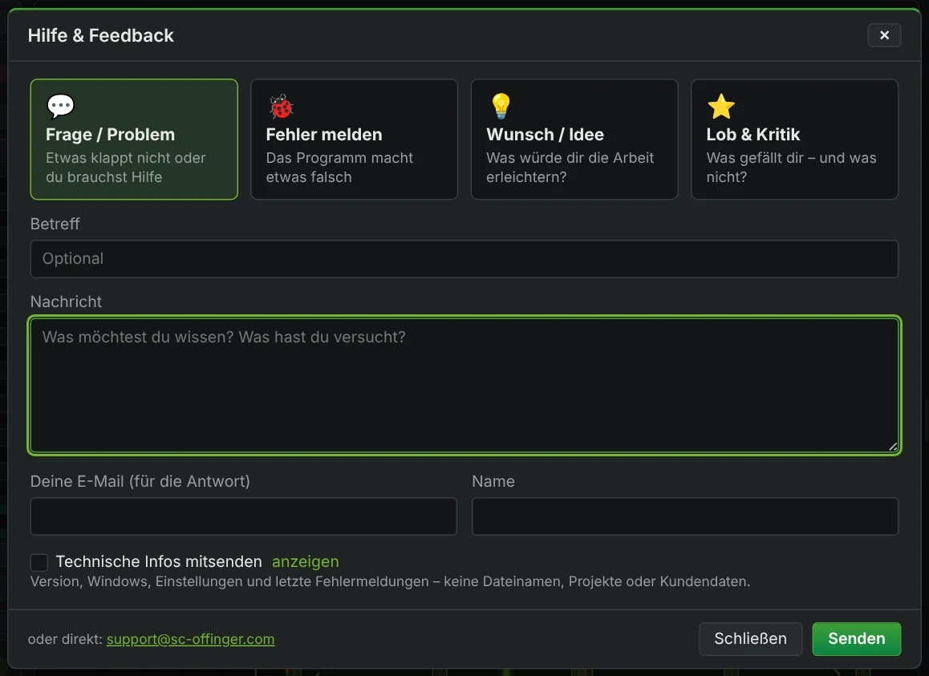This screenshot has width=929, height=676.
Task: Click the 'Version, Windows, Einstellungen' description line
Action: (391, 582)
